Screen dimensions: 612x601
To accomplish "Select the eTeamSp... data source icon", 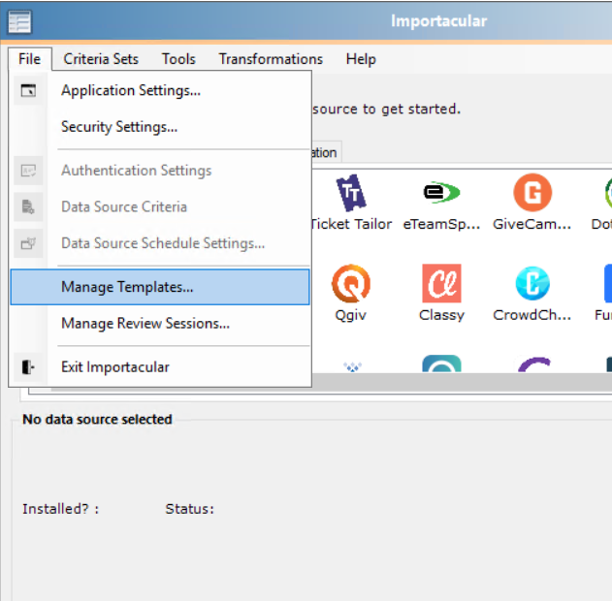I will [441, 192].
